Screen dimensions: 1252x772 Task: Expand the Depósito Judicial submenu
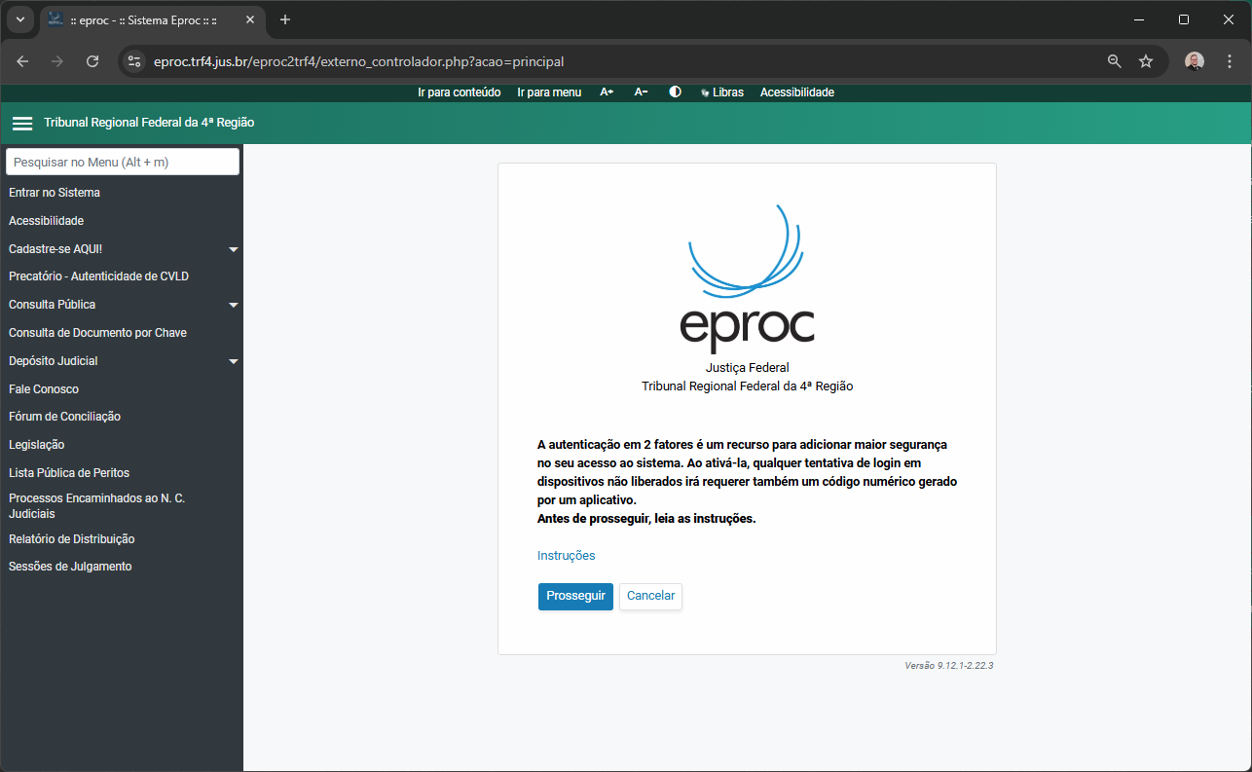[233, 361]
